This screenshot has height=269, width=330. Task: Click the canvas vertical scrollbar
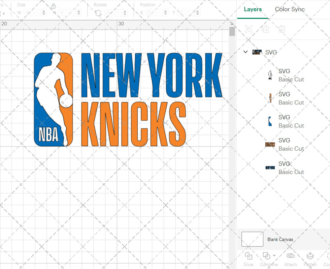click(233, 32)
